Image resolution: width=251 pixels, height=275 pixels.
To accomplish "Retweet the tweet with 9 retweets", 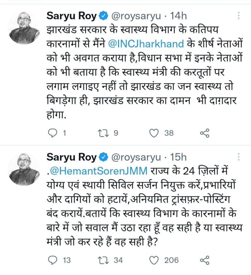I will tap(103, 133).
